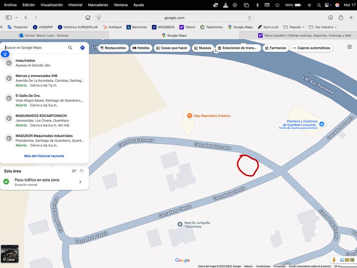The image size is (357, 268).
Task: Filter map by Estaciones de transporte chip
Action: [x=238, y=48]
